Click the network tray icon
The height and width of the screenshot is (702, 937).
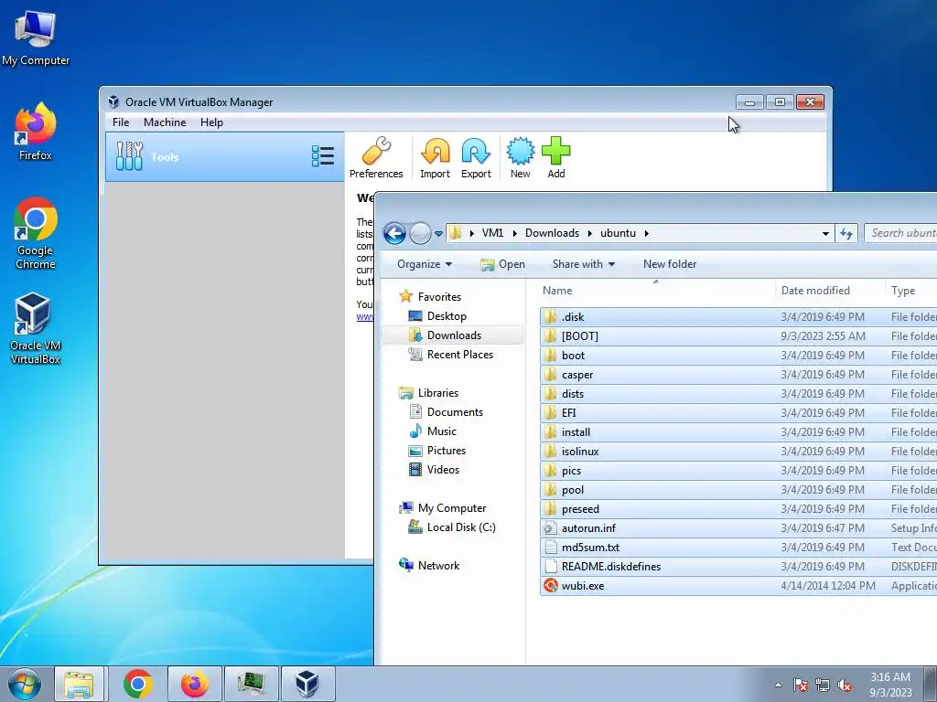coord(823,686)
